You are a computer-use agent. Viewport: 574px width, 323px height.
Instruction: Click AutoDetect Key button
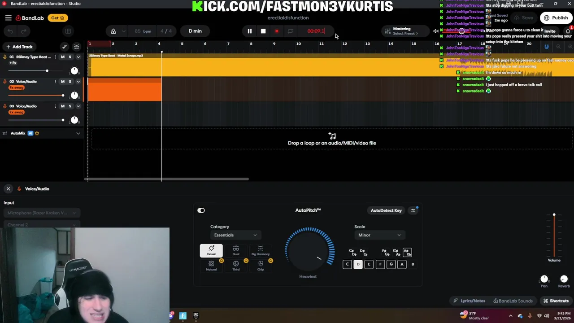(386, 210)
